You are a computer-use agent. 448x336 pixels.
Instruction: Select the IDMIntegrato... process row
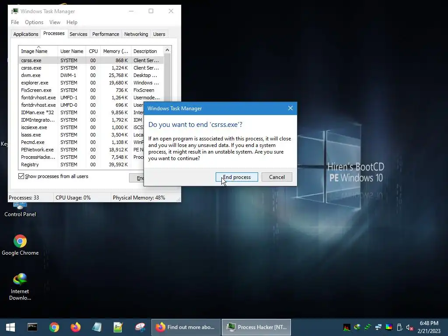81,120
